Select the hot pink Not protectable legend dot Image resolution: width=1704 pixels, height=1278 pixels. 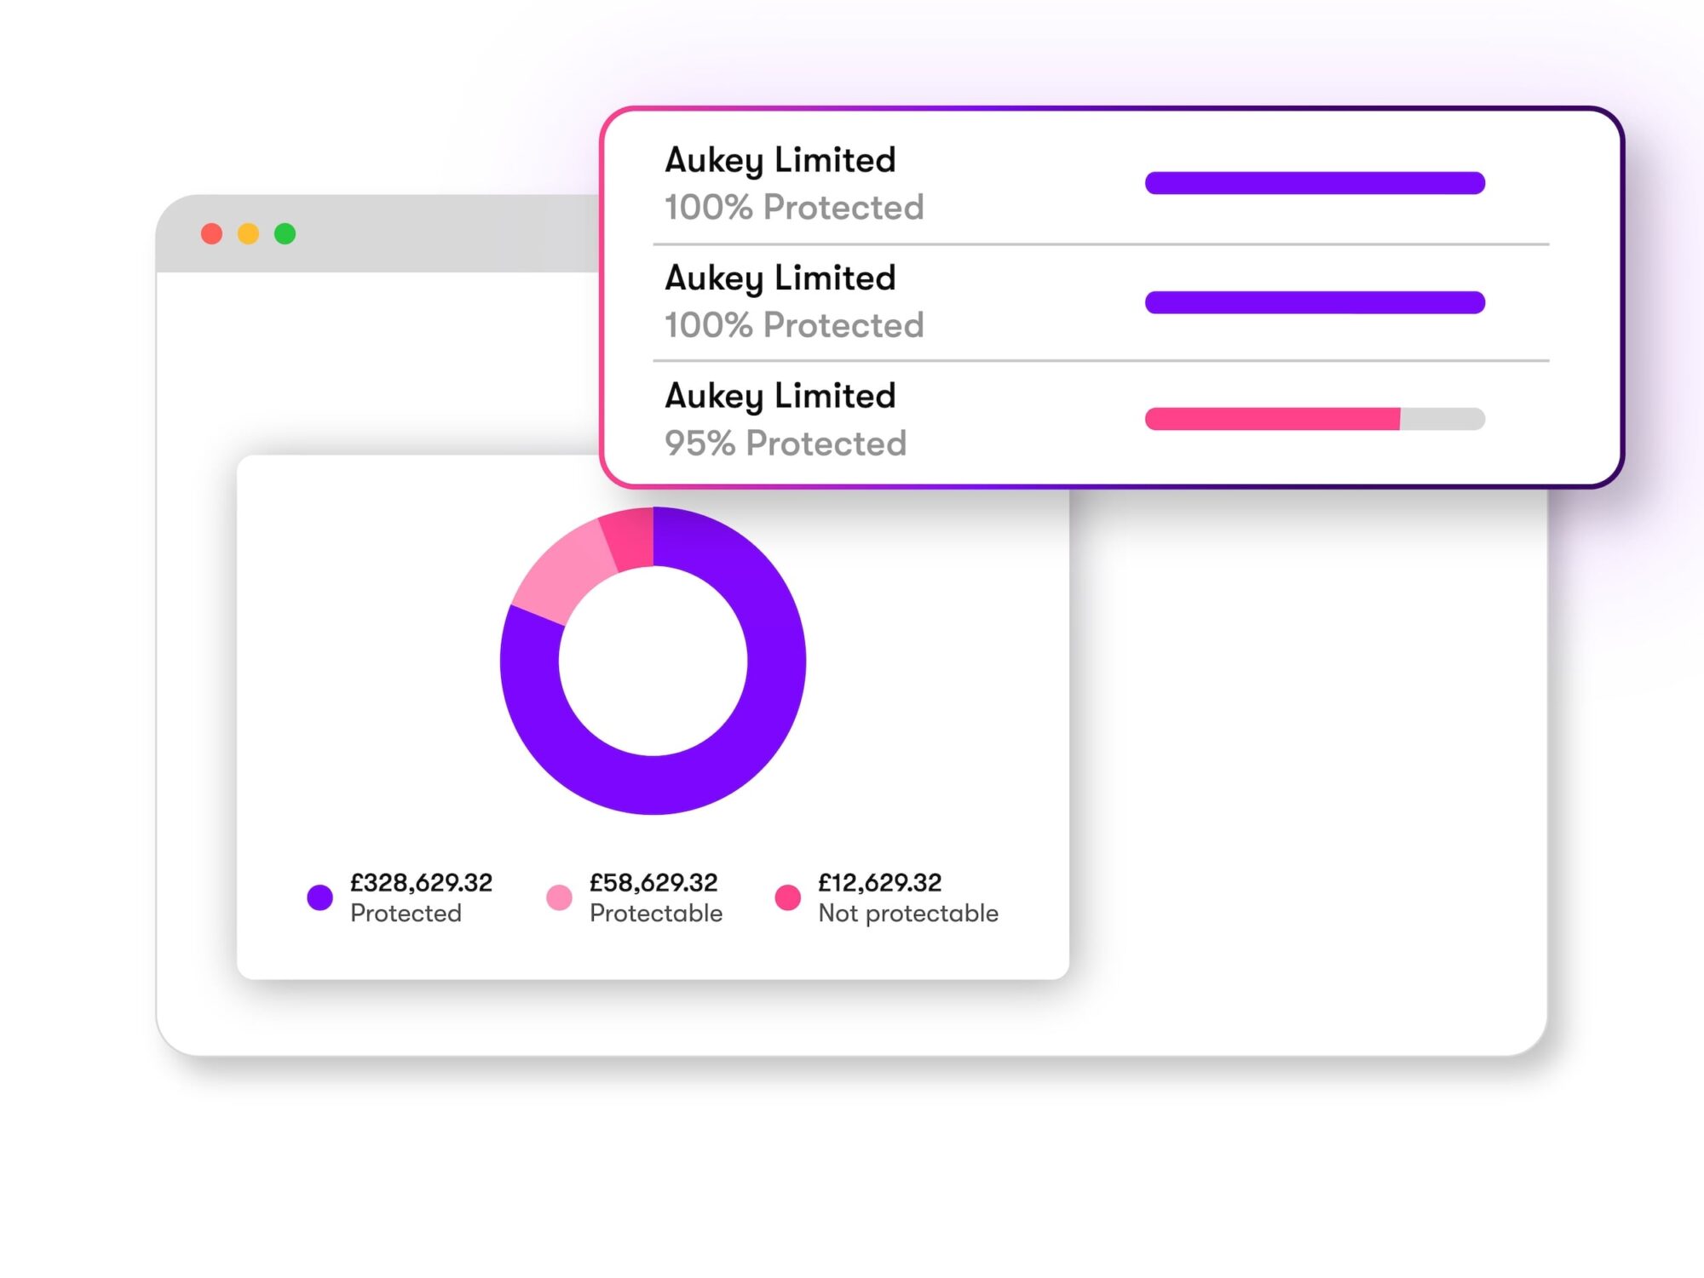[x=788, y=897]
